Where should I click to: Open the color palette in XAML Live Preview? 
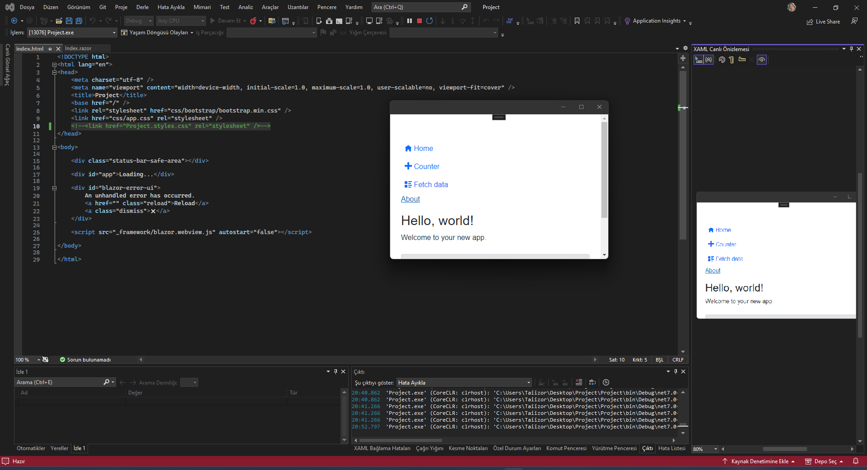tap(722, 59)
